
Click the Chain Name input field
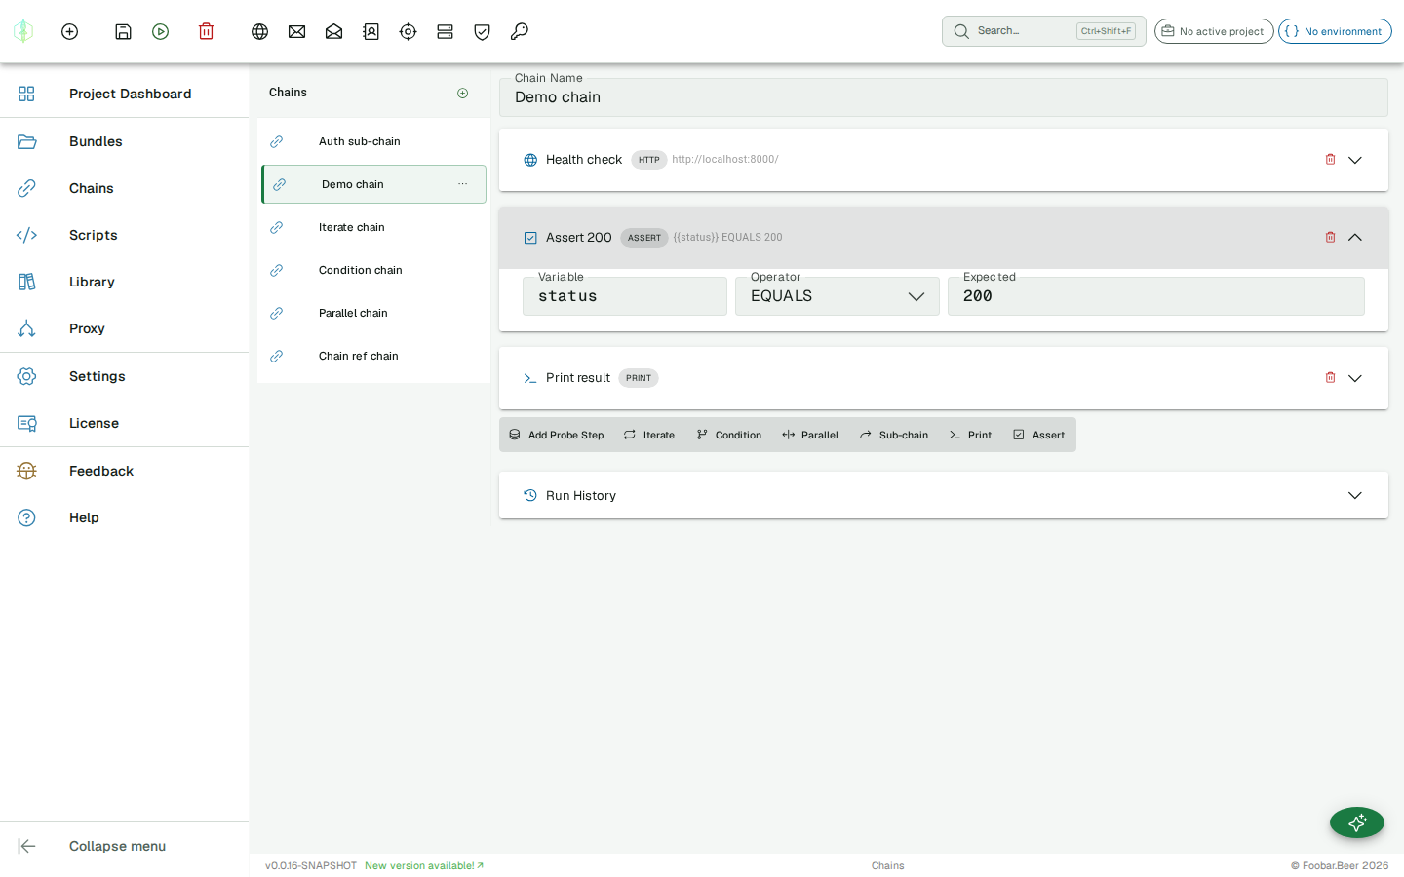944,97
